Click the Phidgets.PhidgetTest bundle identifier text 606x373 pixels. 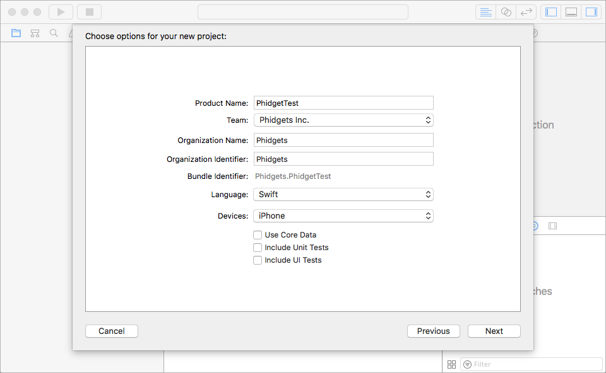point(292,176)
